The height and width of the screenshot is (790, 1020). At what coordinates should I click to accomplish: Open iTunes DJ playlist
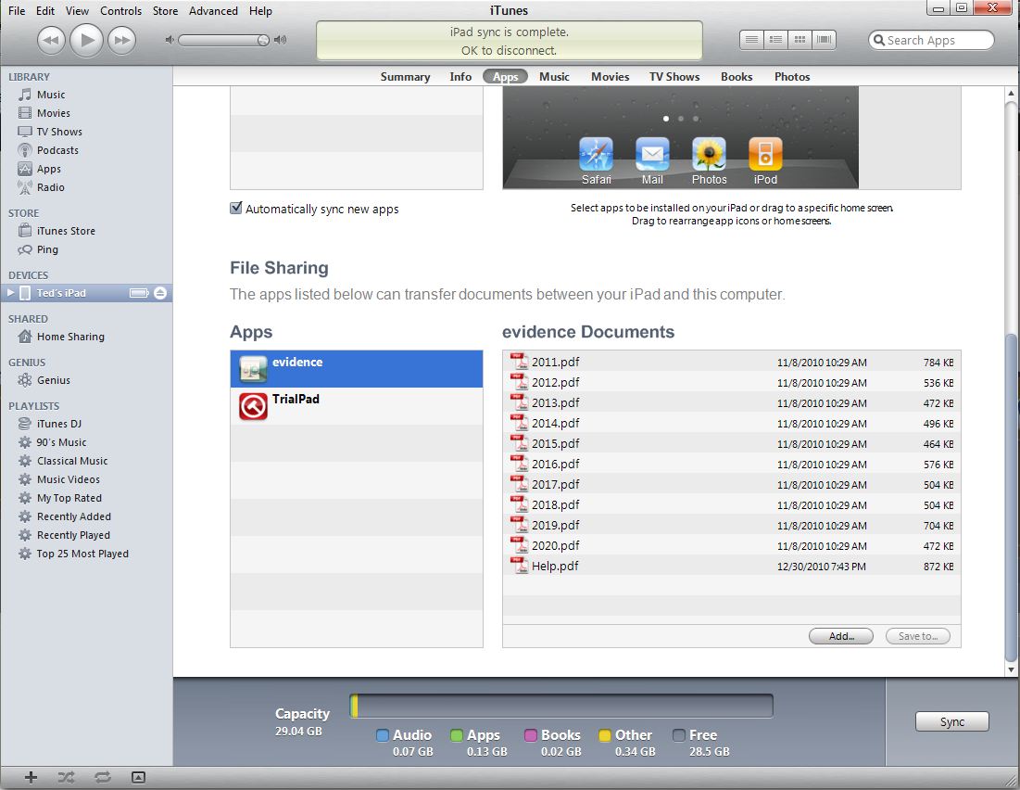point(58,424)
